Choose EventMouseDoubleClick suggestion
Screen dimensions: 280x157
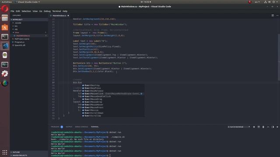coord(113,96)
